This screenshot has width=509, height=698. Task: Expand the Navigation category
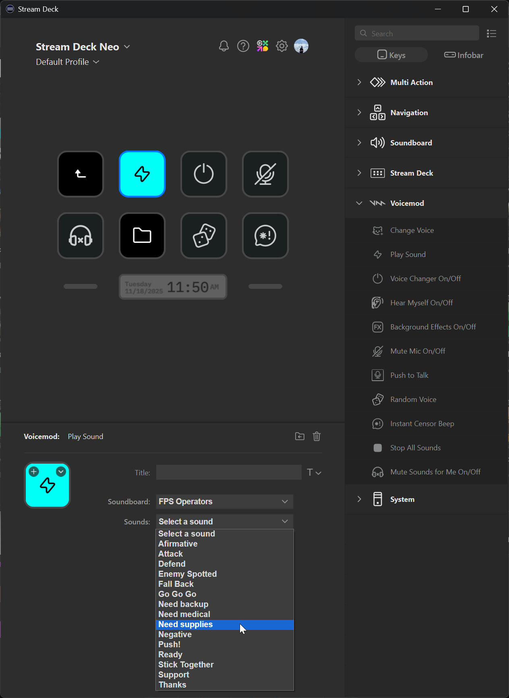(x=427, y=113)
